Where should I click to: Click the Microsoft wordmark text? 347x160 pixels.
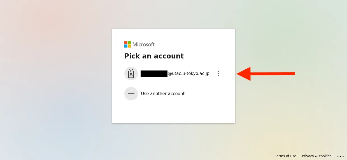[x=143, y=44]
